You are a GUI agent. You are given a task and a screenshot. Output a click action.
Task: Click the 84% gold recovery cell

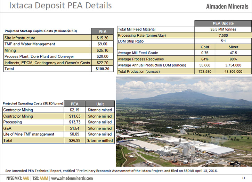(205, 59)
